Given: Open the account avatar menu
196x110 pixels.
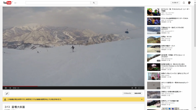Looking at the screenshot, I should tap(189, 3).
